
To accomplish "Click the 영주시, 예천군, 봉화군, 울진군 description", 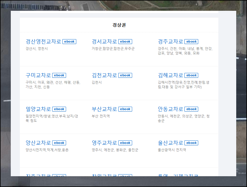I will click(x=115, y=150).
